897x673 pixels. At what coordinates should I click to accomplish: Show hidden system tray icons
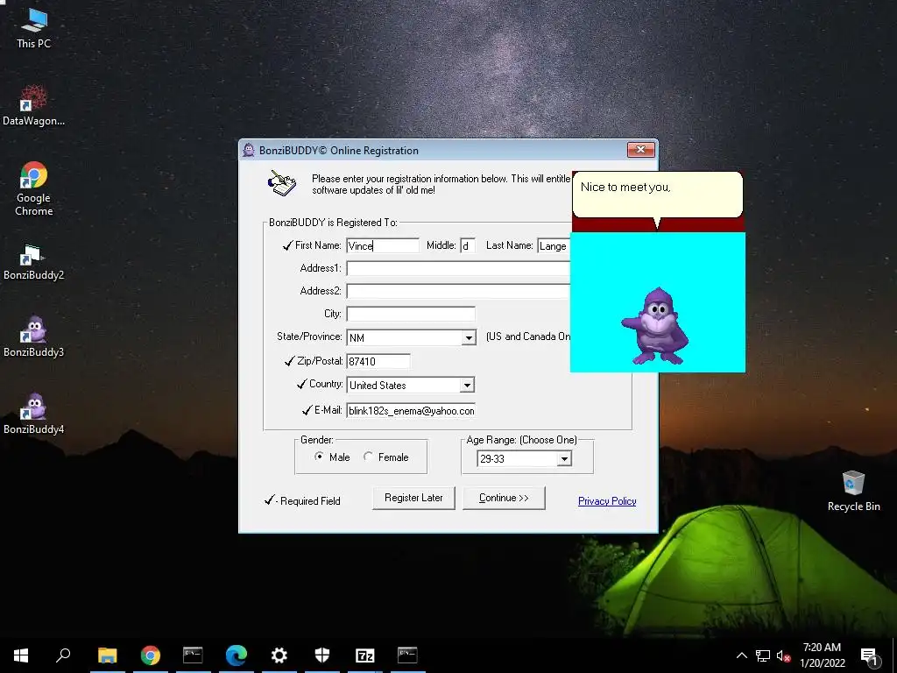(741, 655)
